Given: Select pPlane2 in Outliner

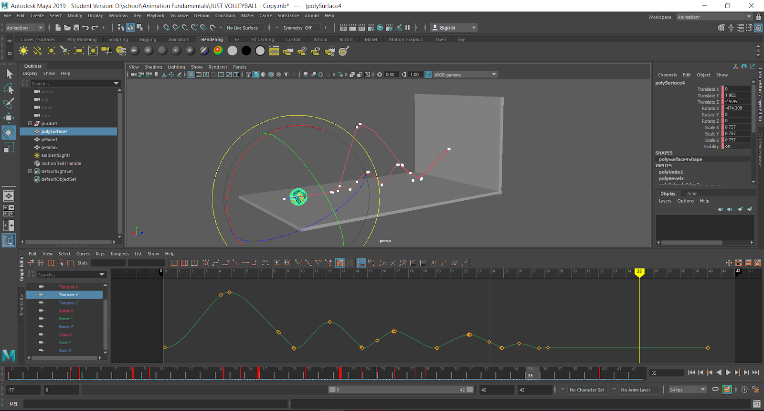Looking at the screenshot, I should 49,147.
